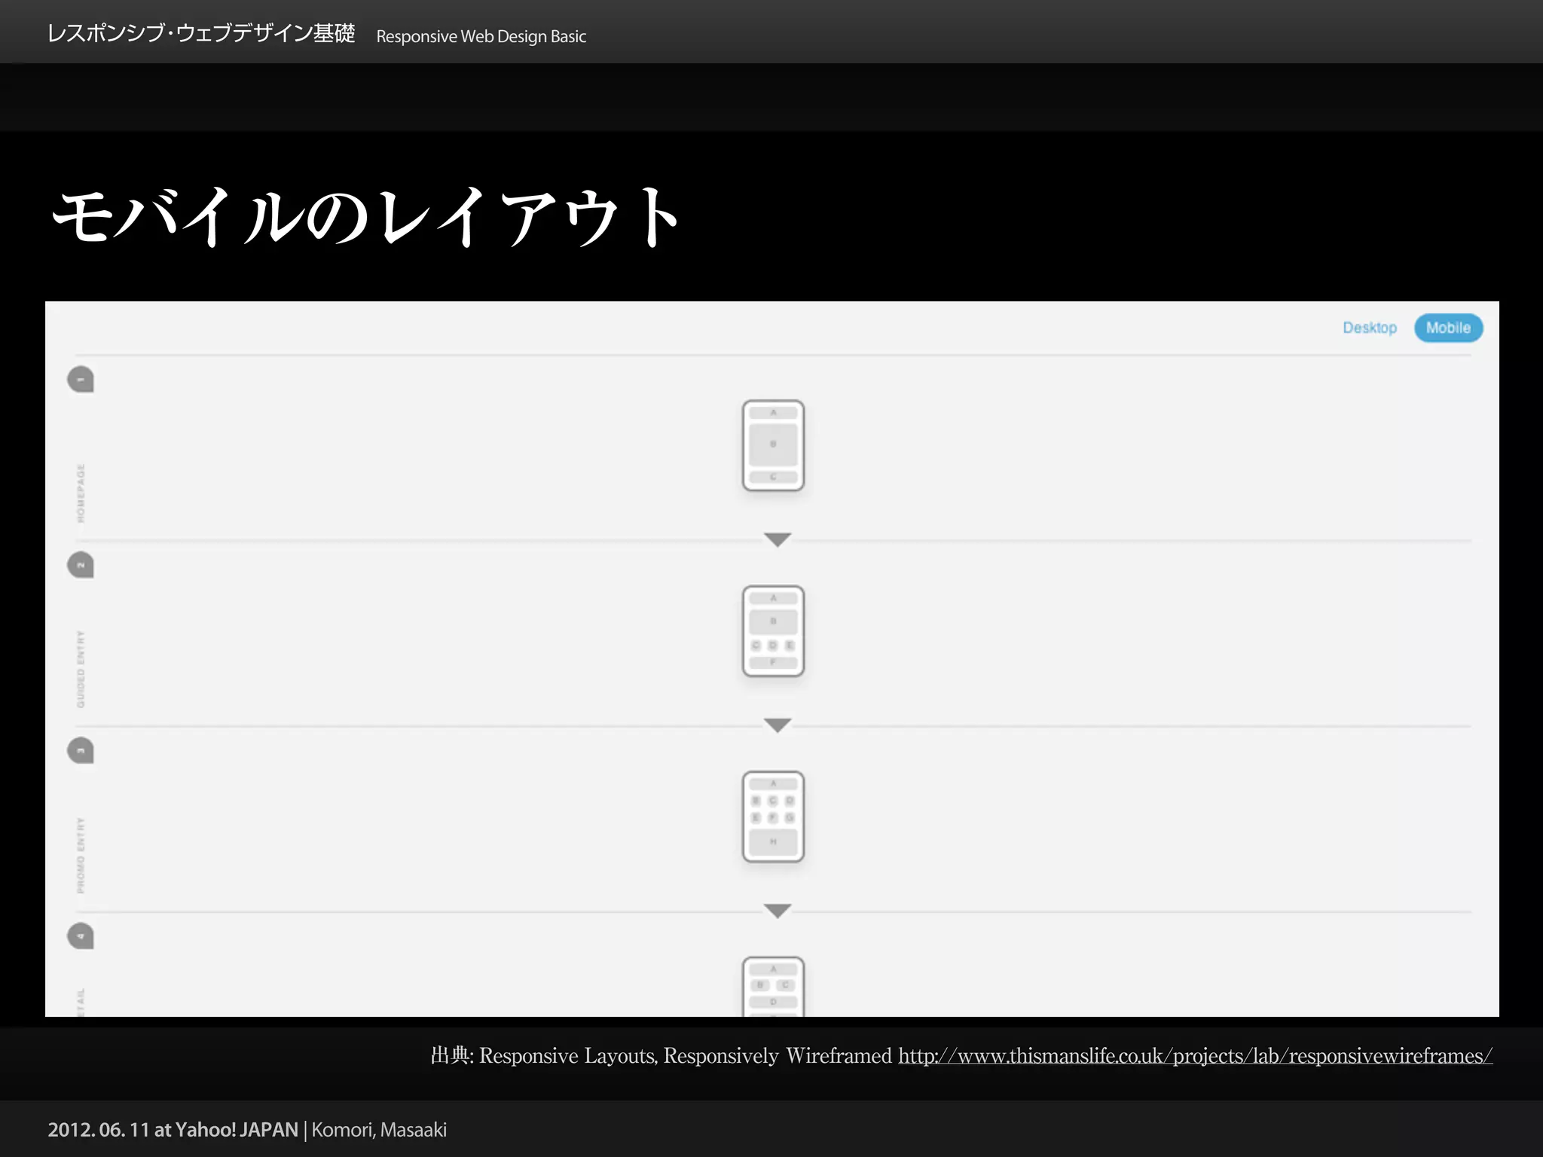Click the GUIDED ENTRY vertical section label
This screenshot has height=1157, width=1543.
(81, 669)
